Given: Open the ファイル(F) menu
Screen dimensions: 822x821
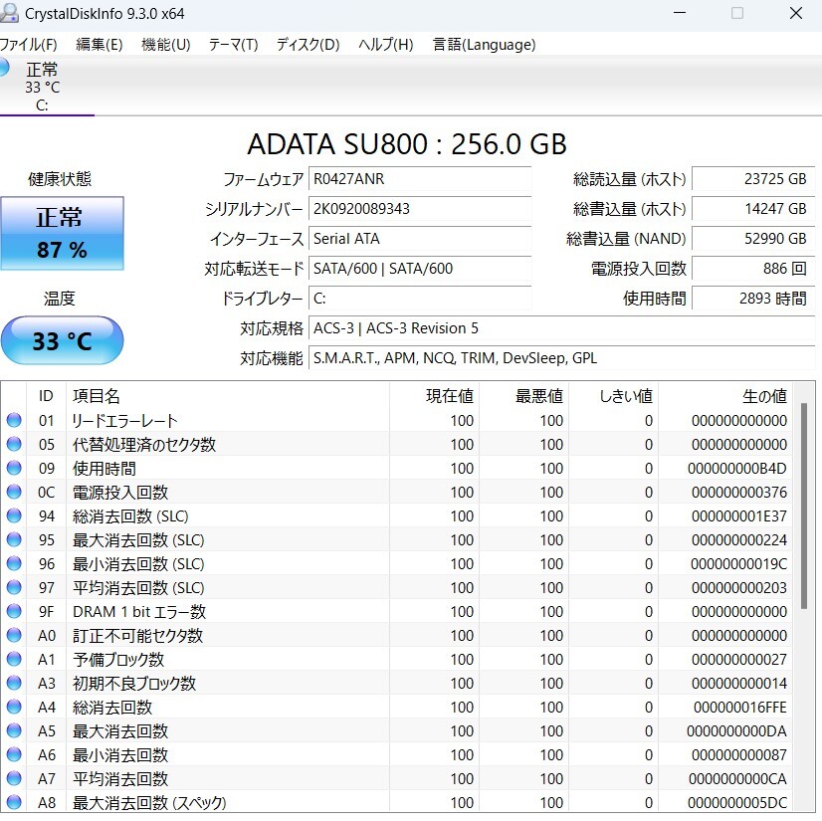Looking at the screenshot, I should pos(28,45).
